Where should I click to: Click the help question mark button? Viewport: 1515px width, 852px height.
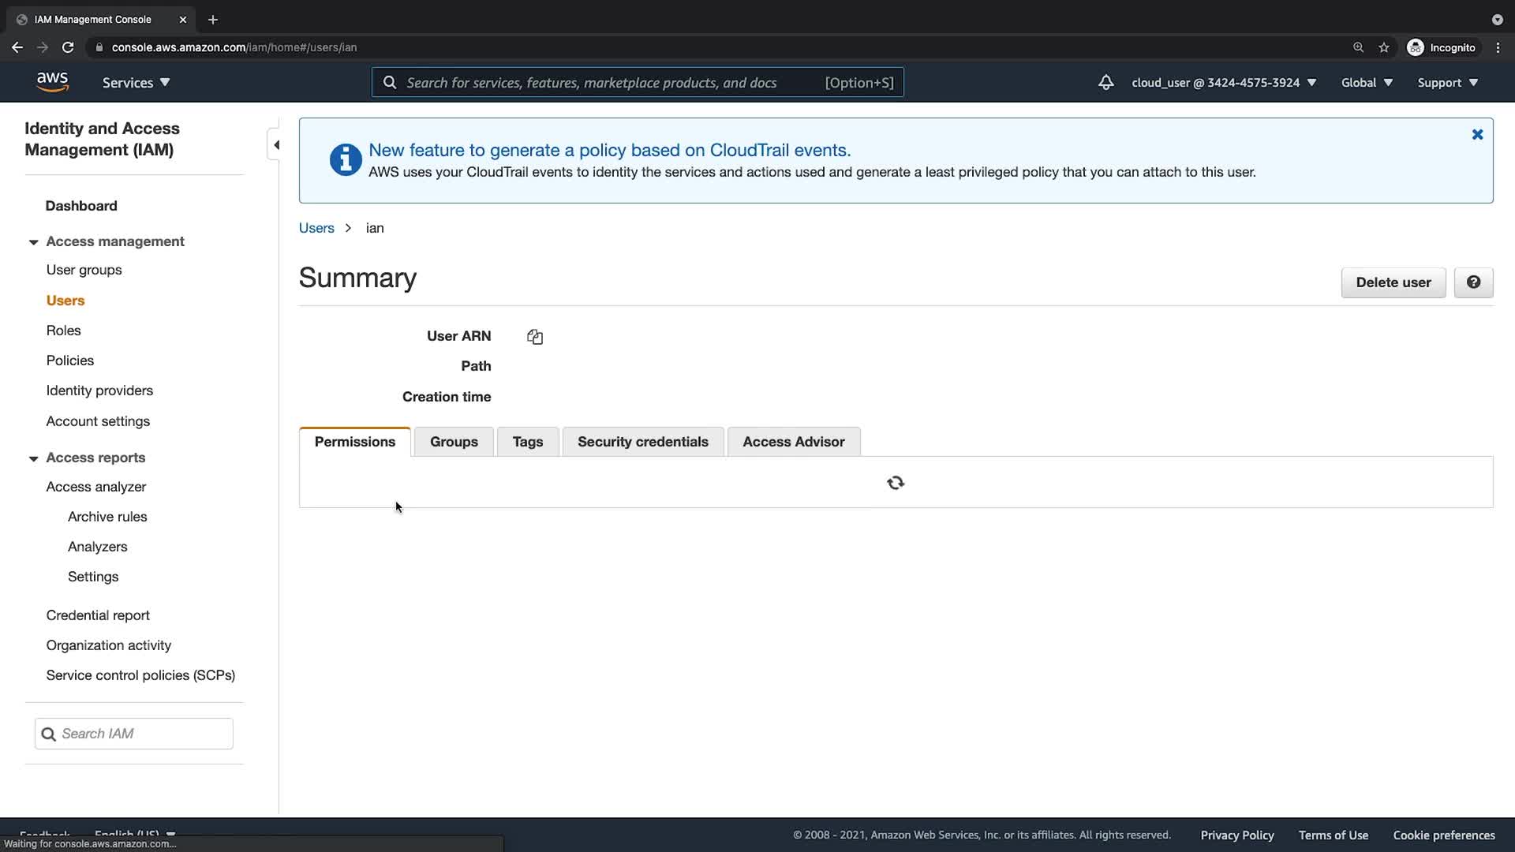1472,282
